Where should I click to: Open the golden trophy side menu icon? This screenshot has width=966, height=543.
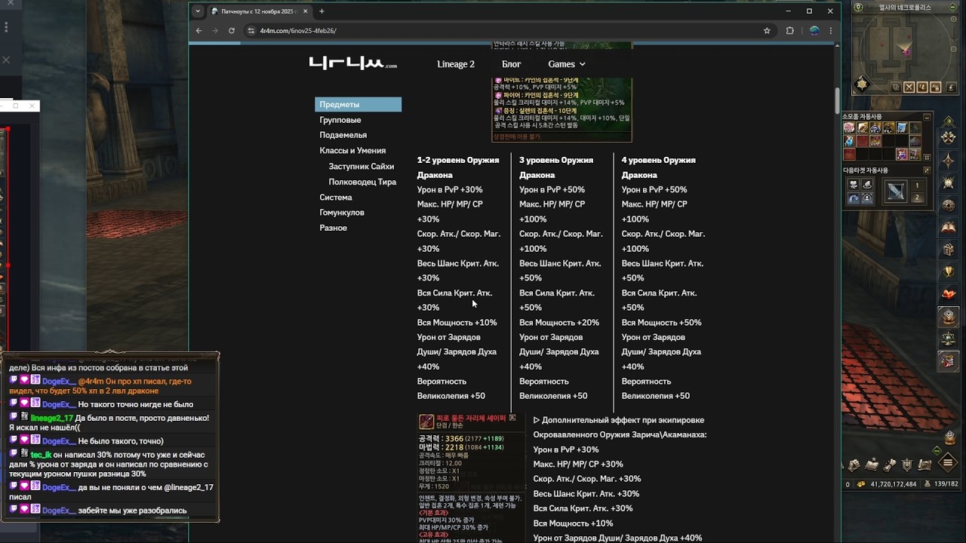point(949,272)
